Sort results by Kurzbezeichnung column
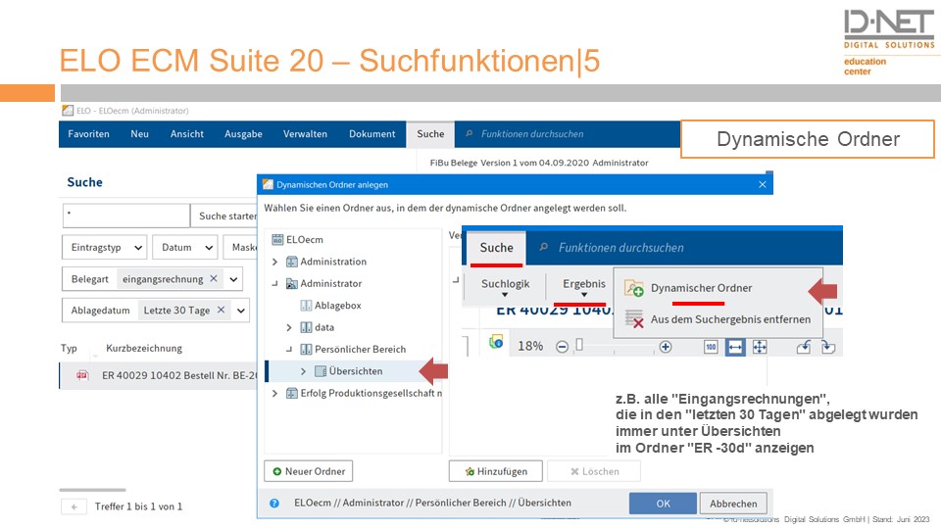Screen dimensions: 941x529 [144, 348]
